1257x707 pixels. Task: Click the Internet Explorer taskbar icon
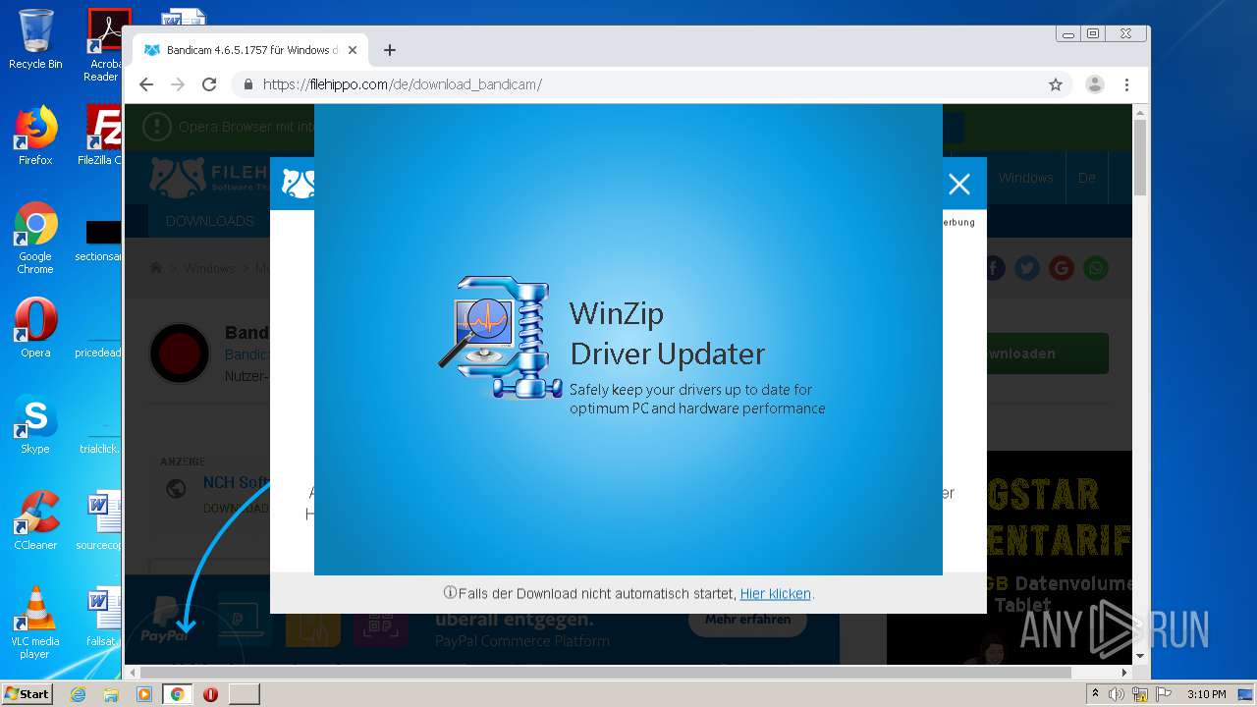click(x=79, y=694)
